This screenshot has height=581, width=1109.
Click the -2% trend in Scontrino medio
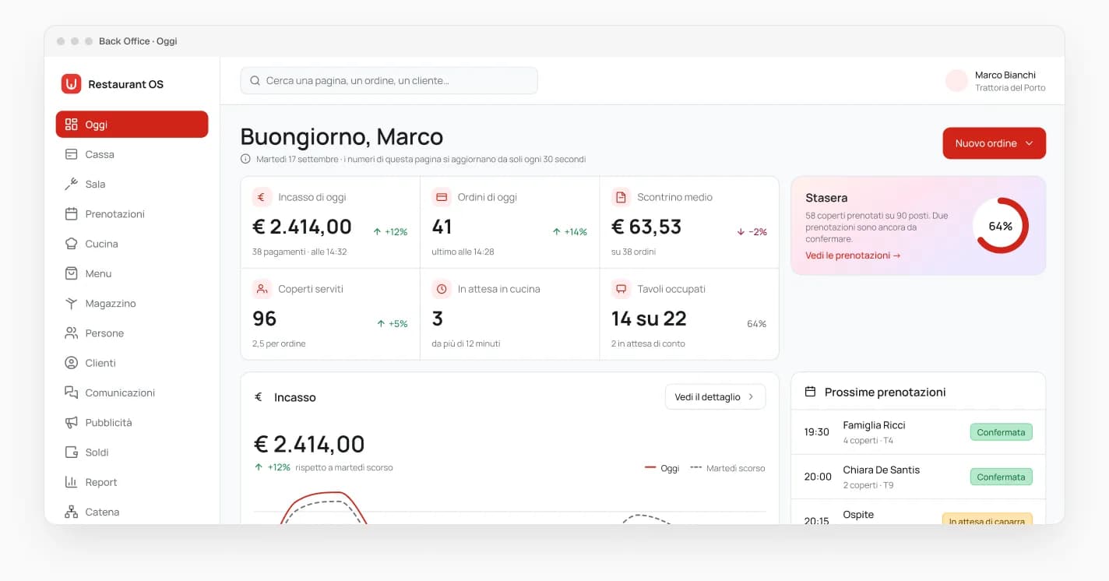[x=752, y=231]
